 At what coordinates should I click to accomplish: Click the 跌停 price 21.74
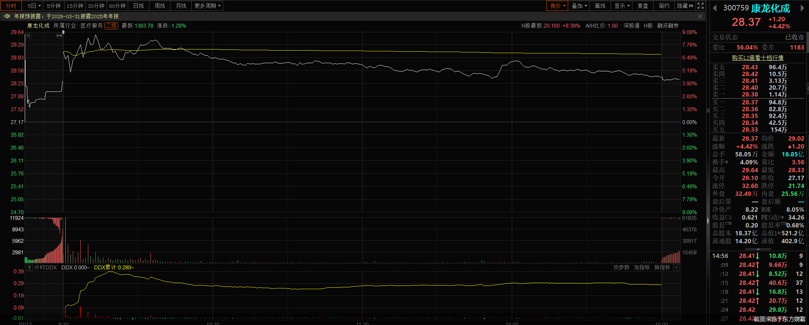[796, 186]
